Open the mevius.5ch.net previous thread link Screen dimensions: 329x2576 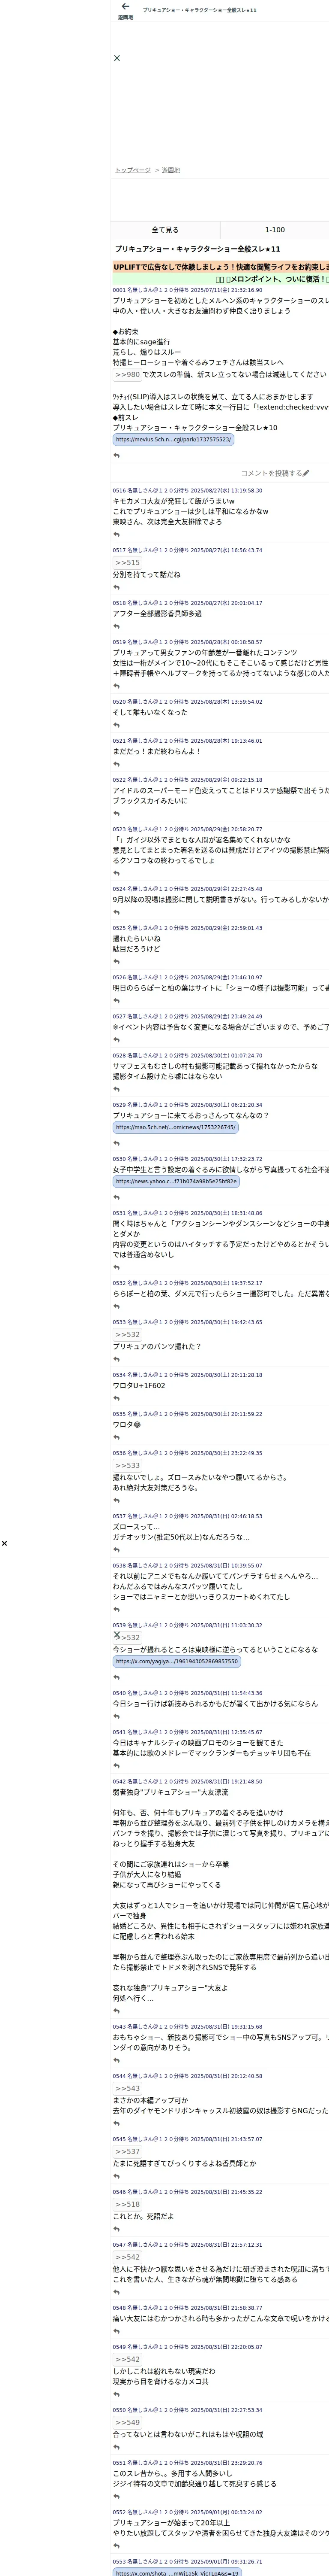[x=173, y=439]
